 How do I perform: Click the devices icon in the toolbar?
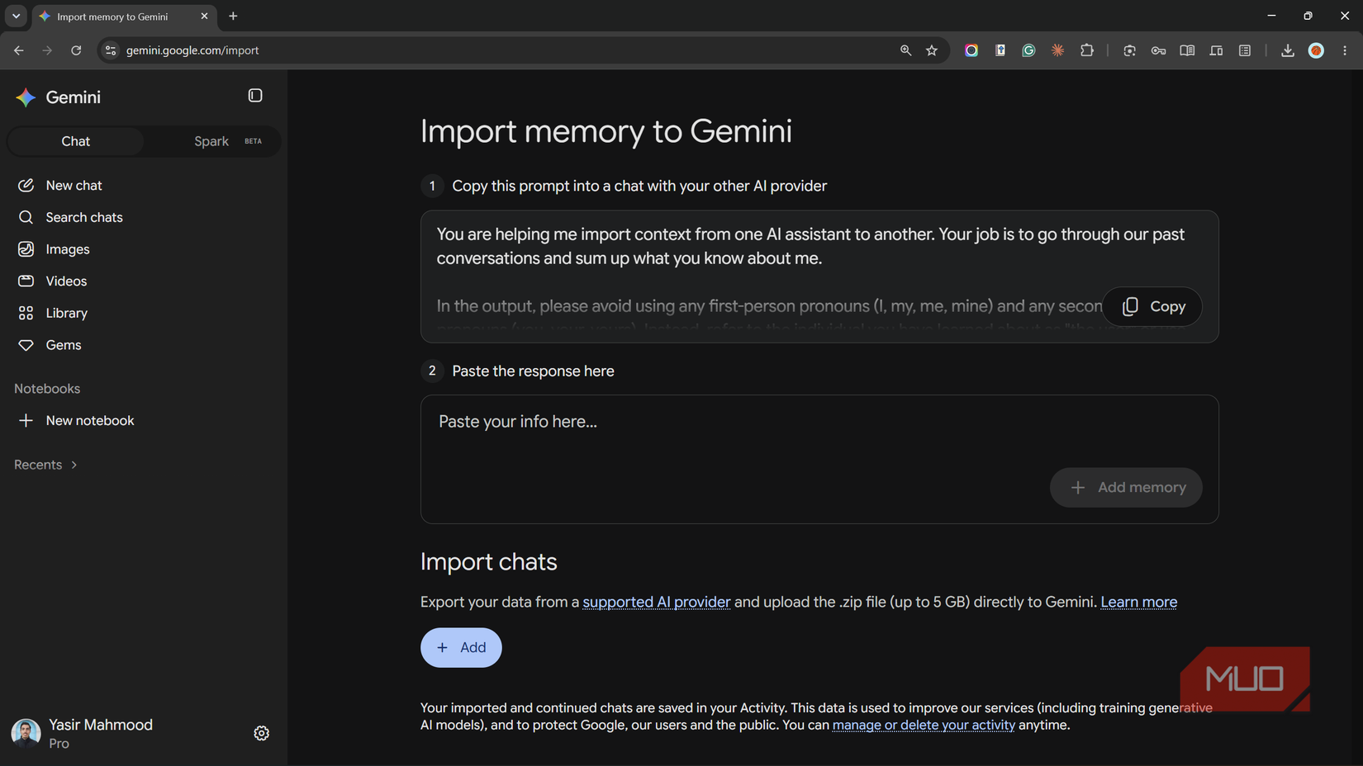point(1216,50)
